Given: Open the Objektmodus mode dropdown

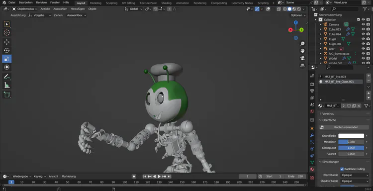Looking at the screenshot, I should [x=24, y=9].
